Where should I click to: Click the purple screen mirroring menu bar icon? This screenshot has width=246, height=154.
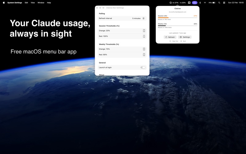click(195, 3)
